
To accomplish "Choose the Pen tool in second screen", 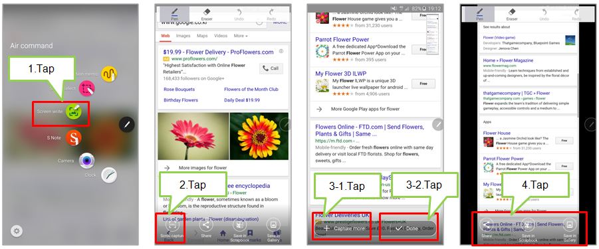I will pyautogui.click(x=174, y=14).
